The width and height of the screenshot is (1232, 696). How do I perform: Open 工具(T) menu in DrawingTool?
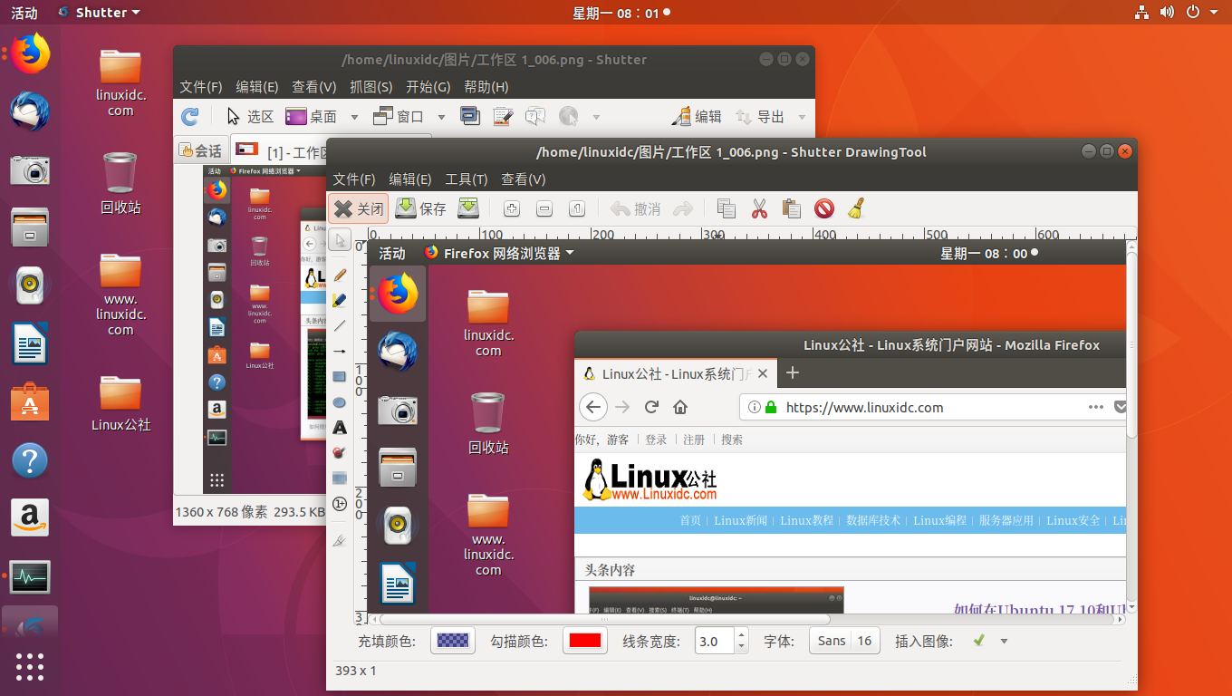click(x=466, y=179)
